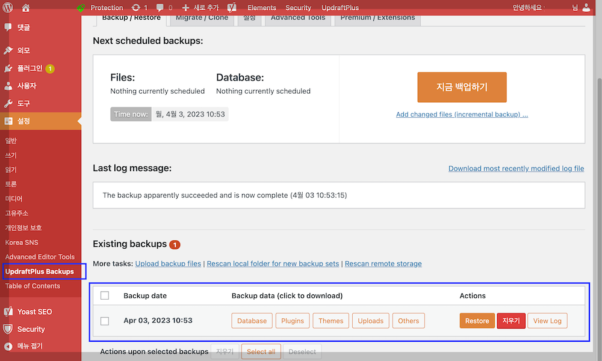
Task: Download the Others backup data
Action: 409,321
